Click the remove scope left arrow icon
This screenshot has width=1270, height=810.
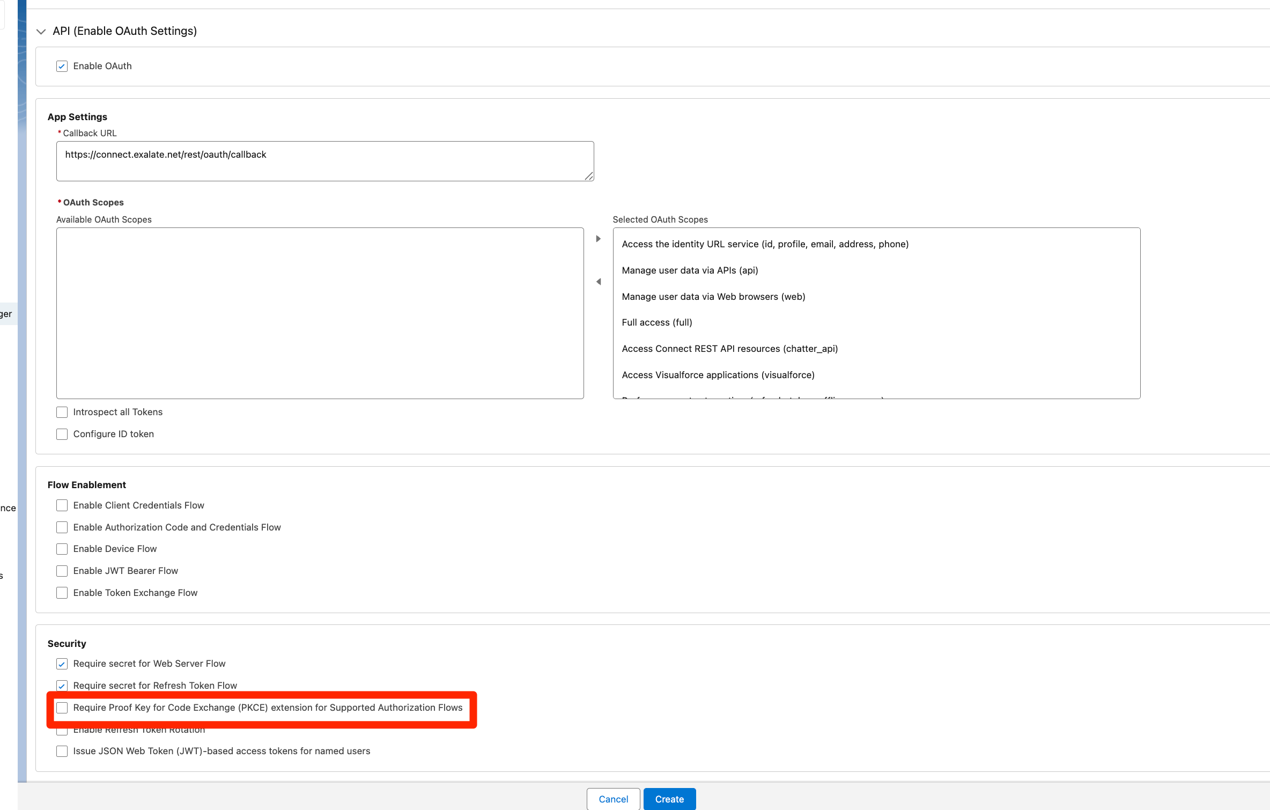[x=598, y=282]
